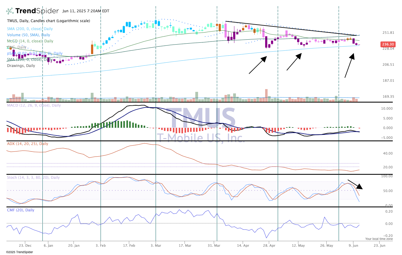Click the TMUS, Daily, Candles chart title
The image size is (402, 255).
(x=49, y=21)
